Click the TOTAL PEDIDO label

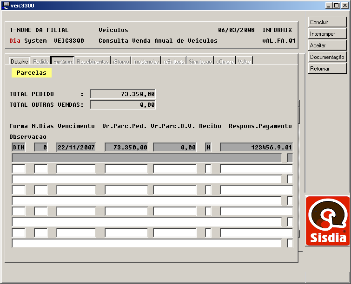tap(32, 94)
